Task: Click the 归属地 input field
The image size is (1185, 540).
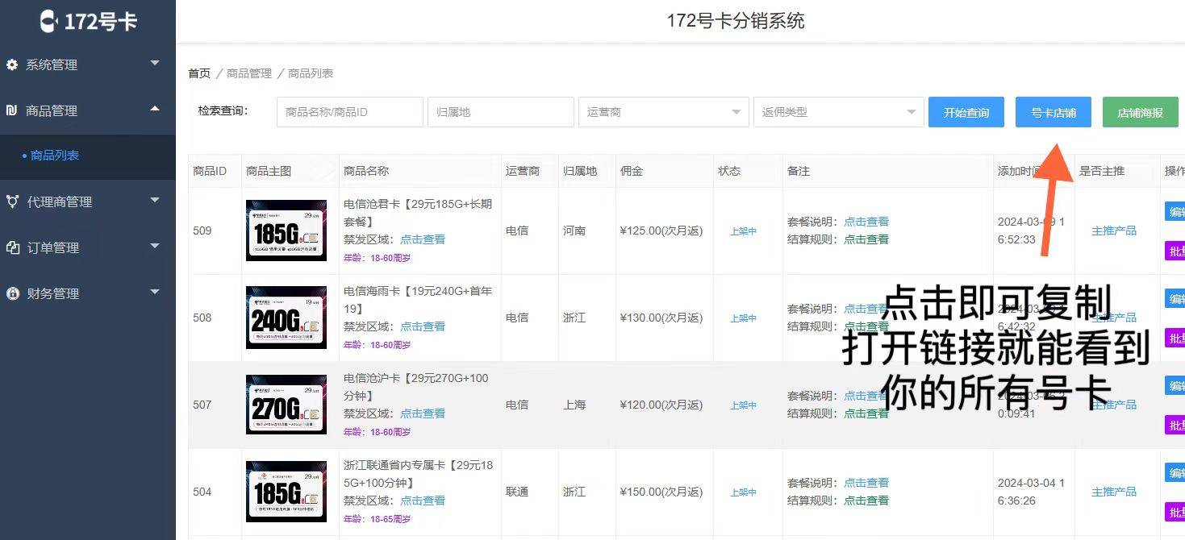Action: [x=500, y=112]
